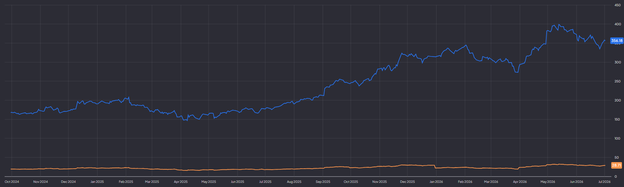
Task: Click the Jul 2026 date label
Action: coord(605,182)
